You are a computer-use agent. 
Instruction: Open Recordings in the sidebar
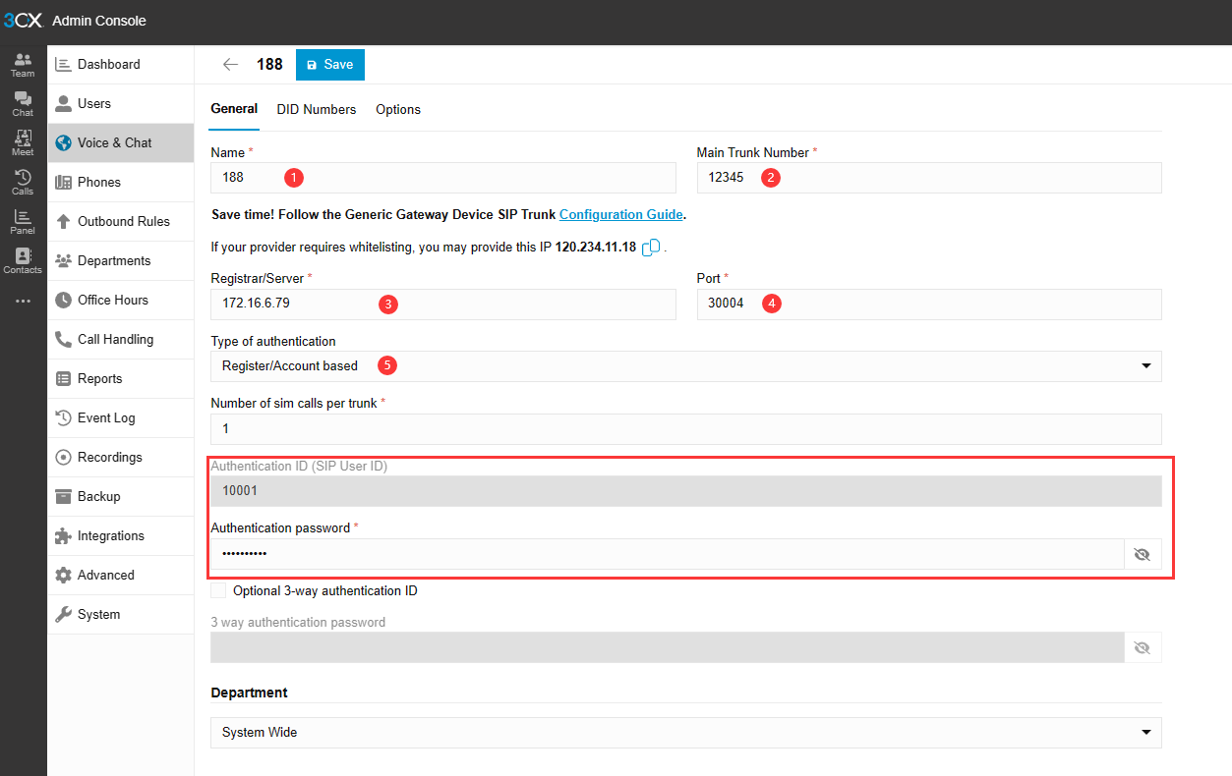coord(121,458)
